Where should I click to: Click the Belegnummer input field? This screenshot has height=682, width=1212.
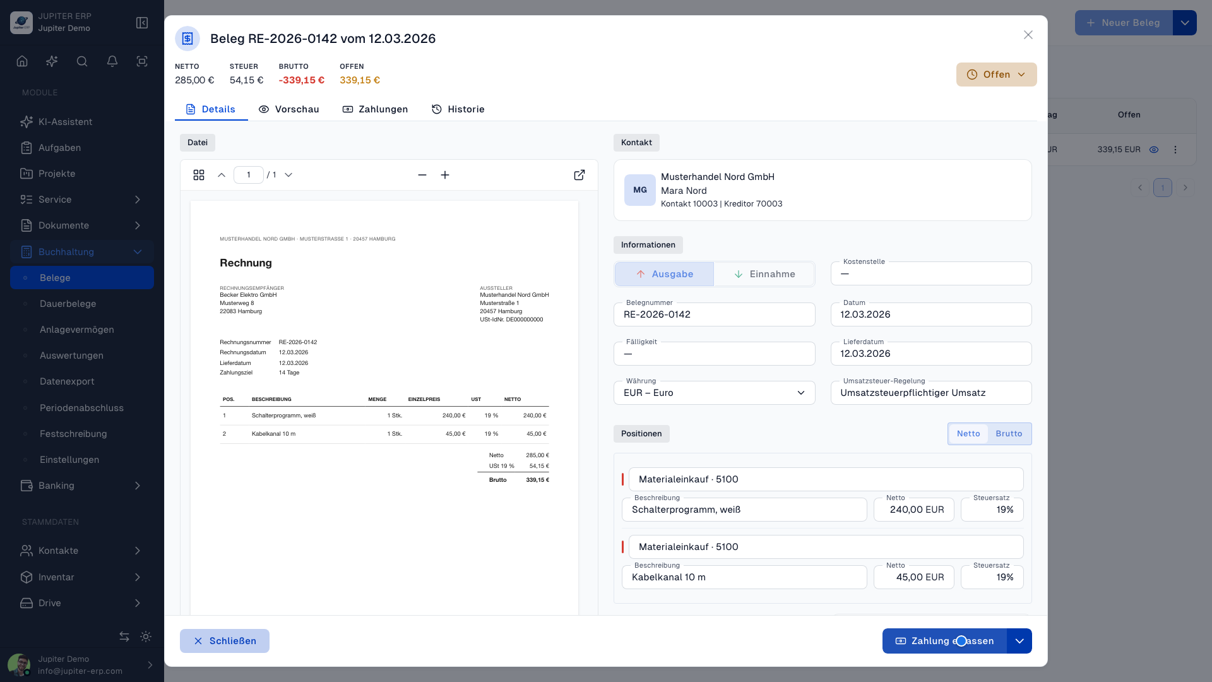(714, 314)
